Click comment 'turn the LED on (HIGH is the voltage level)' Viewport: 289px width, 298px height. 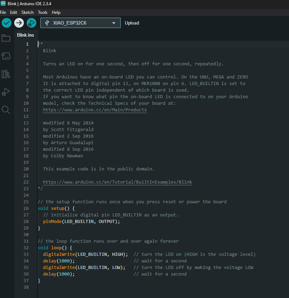pos(195,254)
